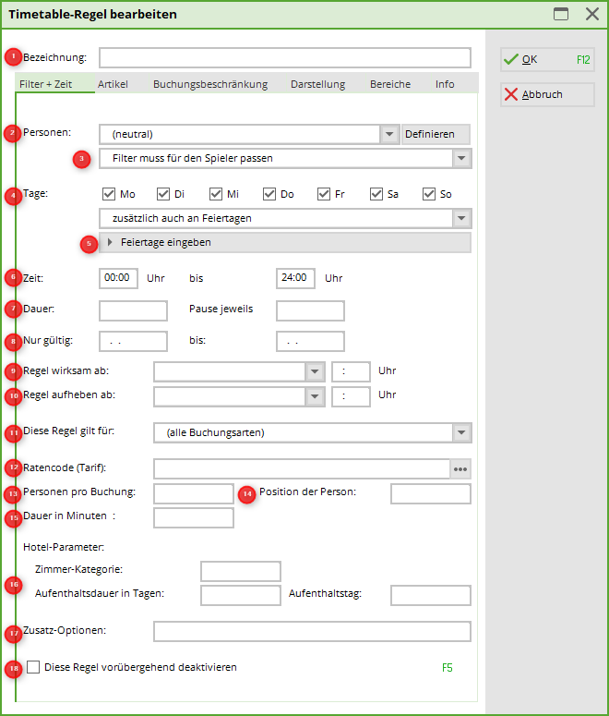
Task: Click the Abbruch button
Action: tap(547, 94)
